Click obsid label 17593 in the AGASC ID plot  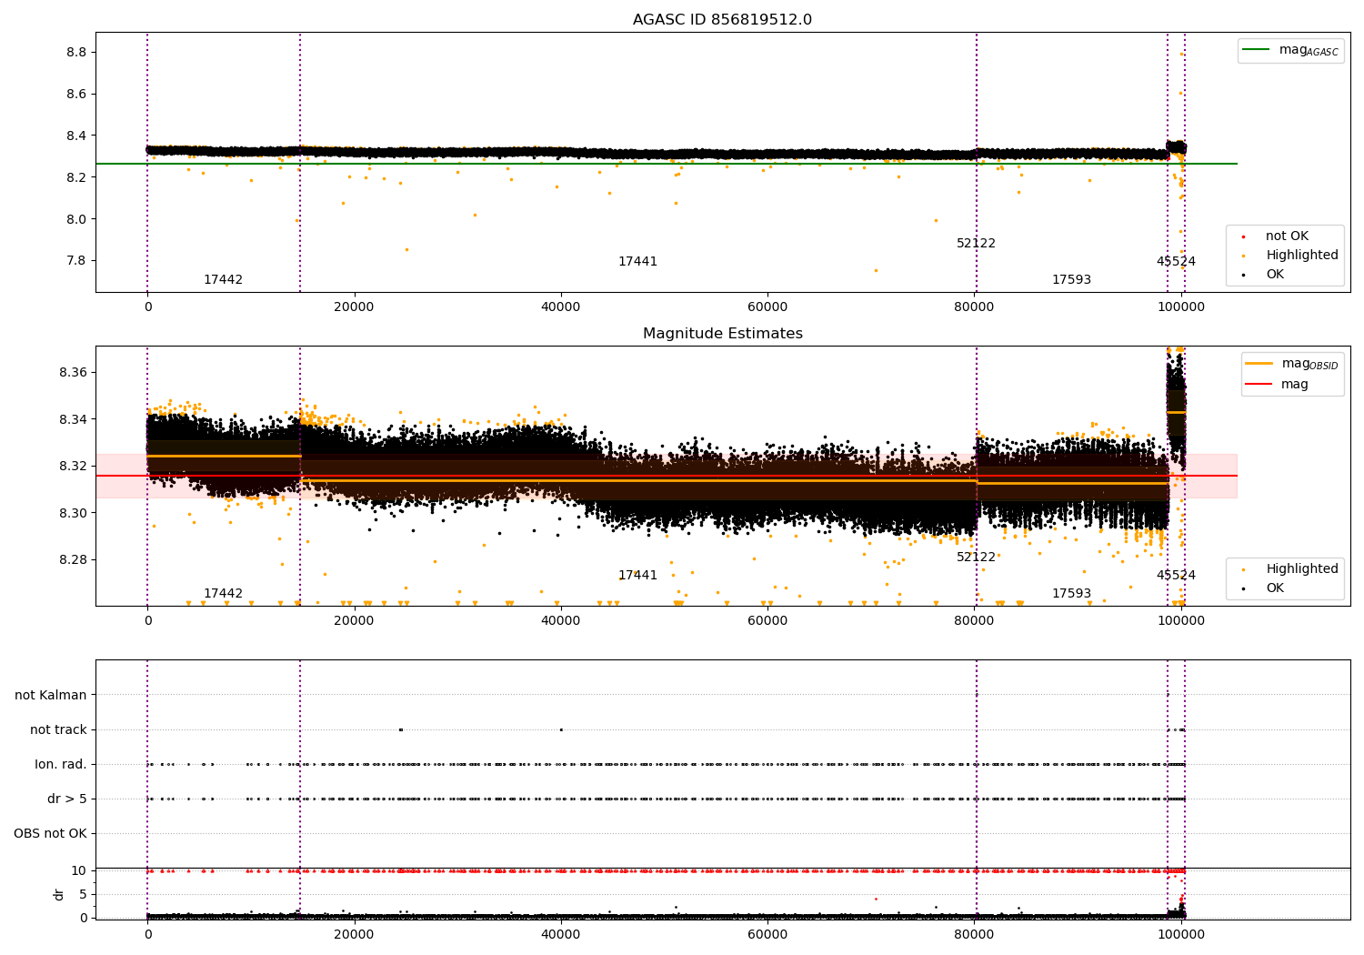(x=1071, y=280)
